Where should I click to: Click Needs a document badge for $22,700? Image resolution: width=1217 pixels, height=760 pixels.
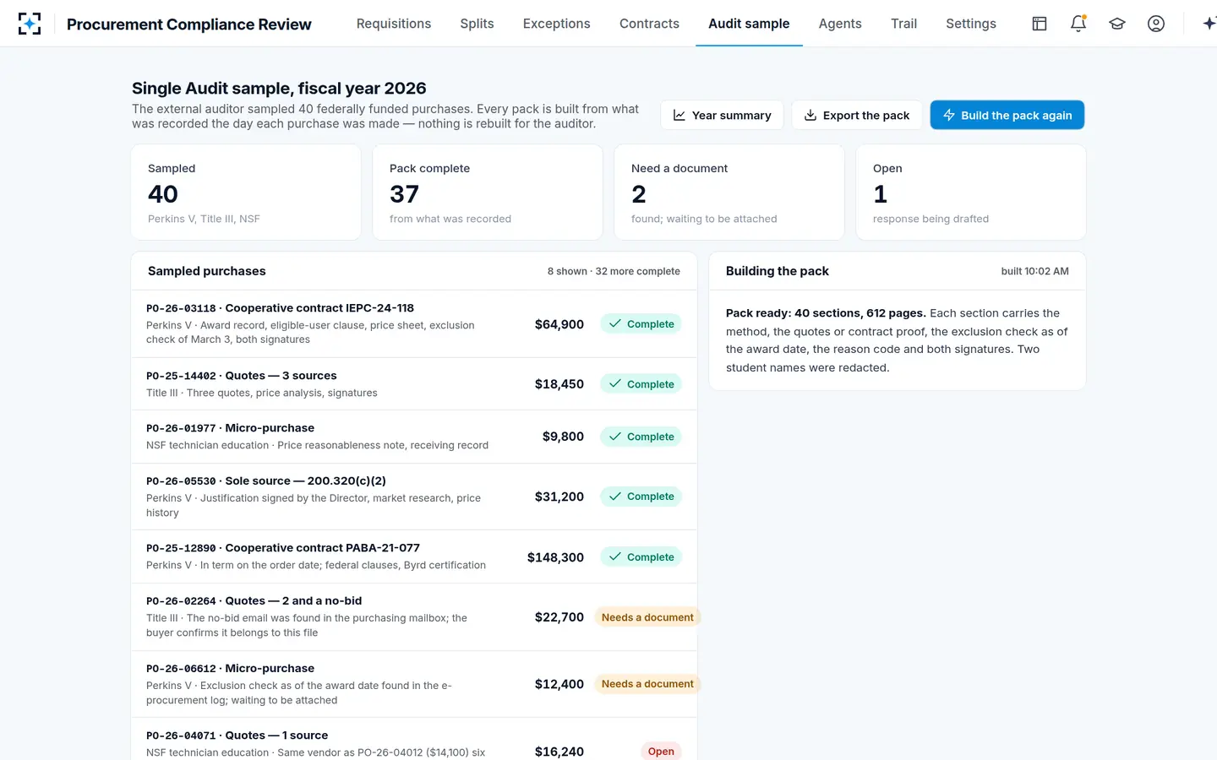(647, 617)
